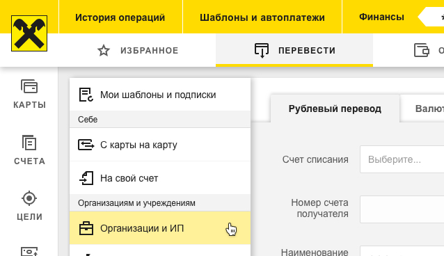The image size is (444, 256).
Task: Click the wallet icon in the top navigation
Action: (422, 50)
